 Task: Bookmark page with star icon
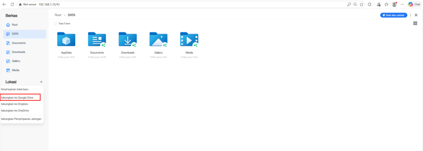(x=361, y=4)
